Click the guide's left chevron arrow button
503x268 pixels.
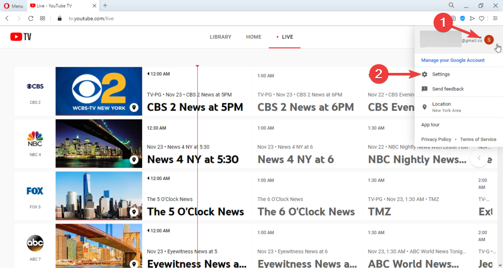(x=478, y=159)
